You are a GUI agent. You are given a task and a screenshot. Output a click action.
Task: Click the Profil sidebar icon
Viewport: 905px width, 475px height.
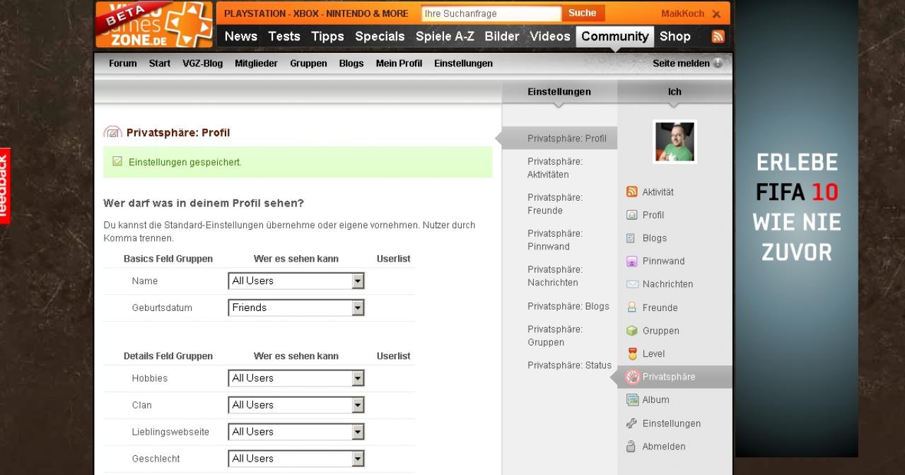632,215
